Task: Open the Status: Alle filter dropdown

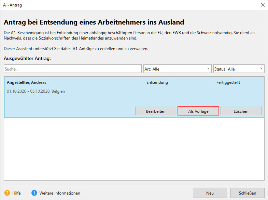Action: 238,69
